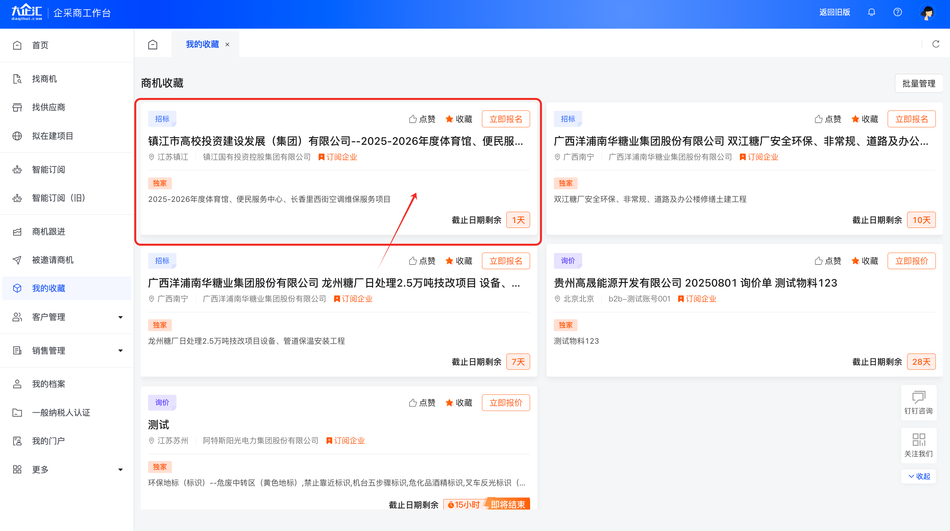Open 智能订阅（旧）sidebar item
Image resolution: width=950 pixels, height=531 pixels.
[67, 198]
